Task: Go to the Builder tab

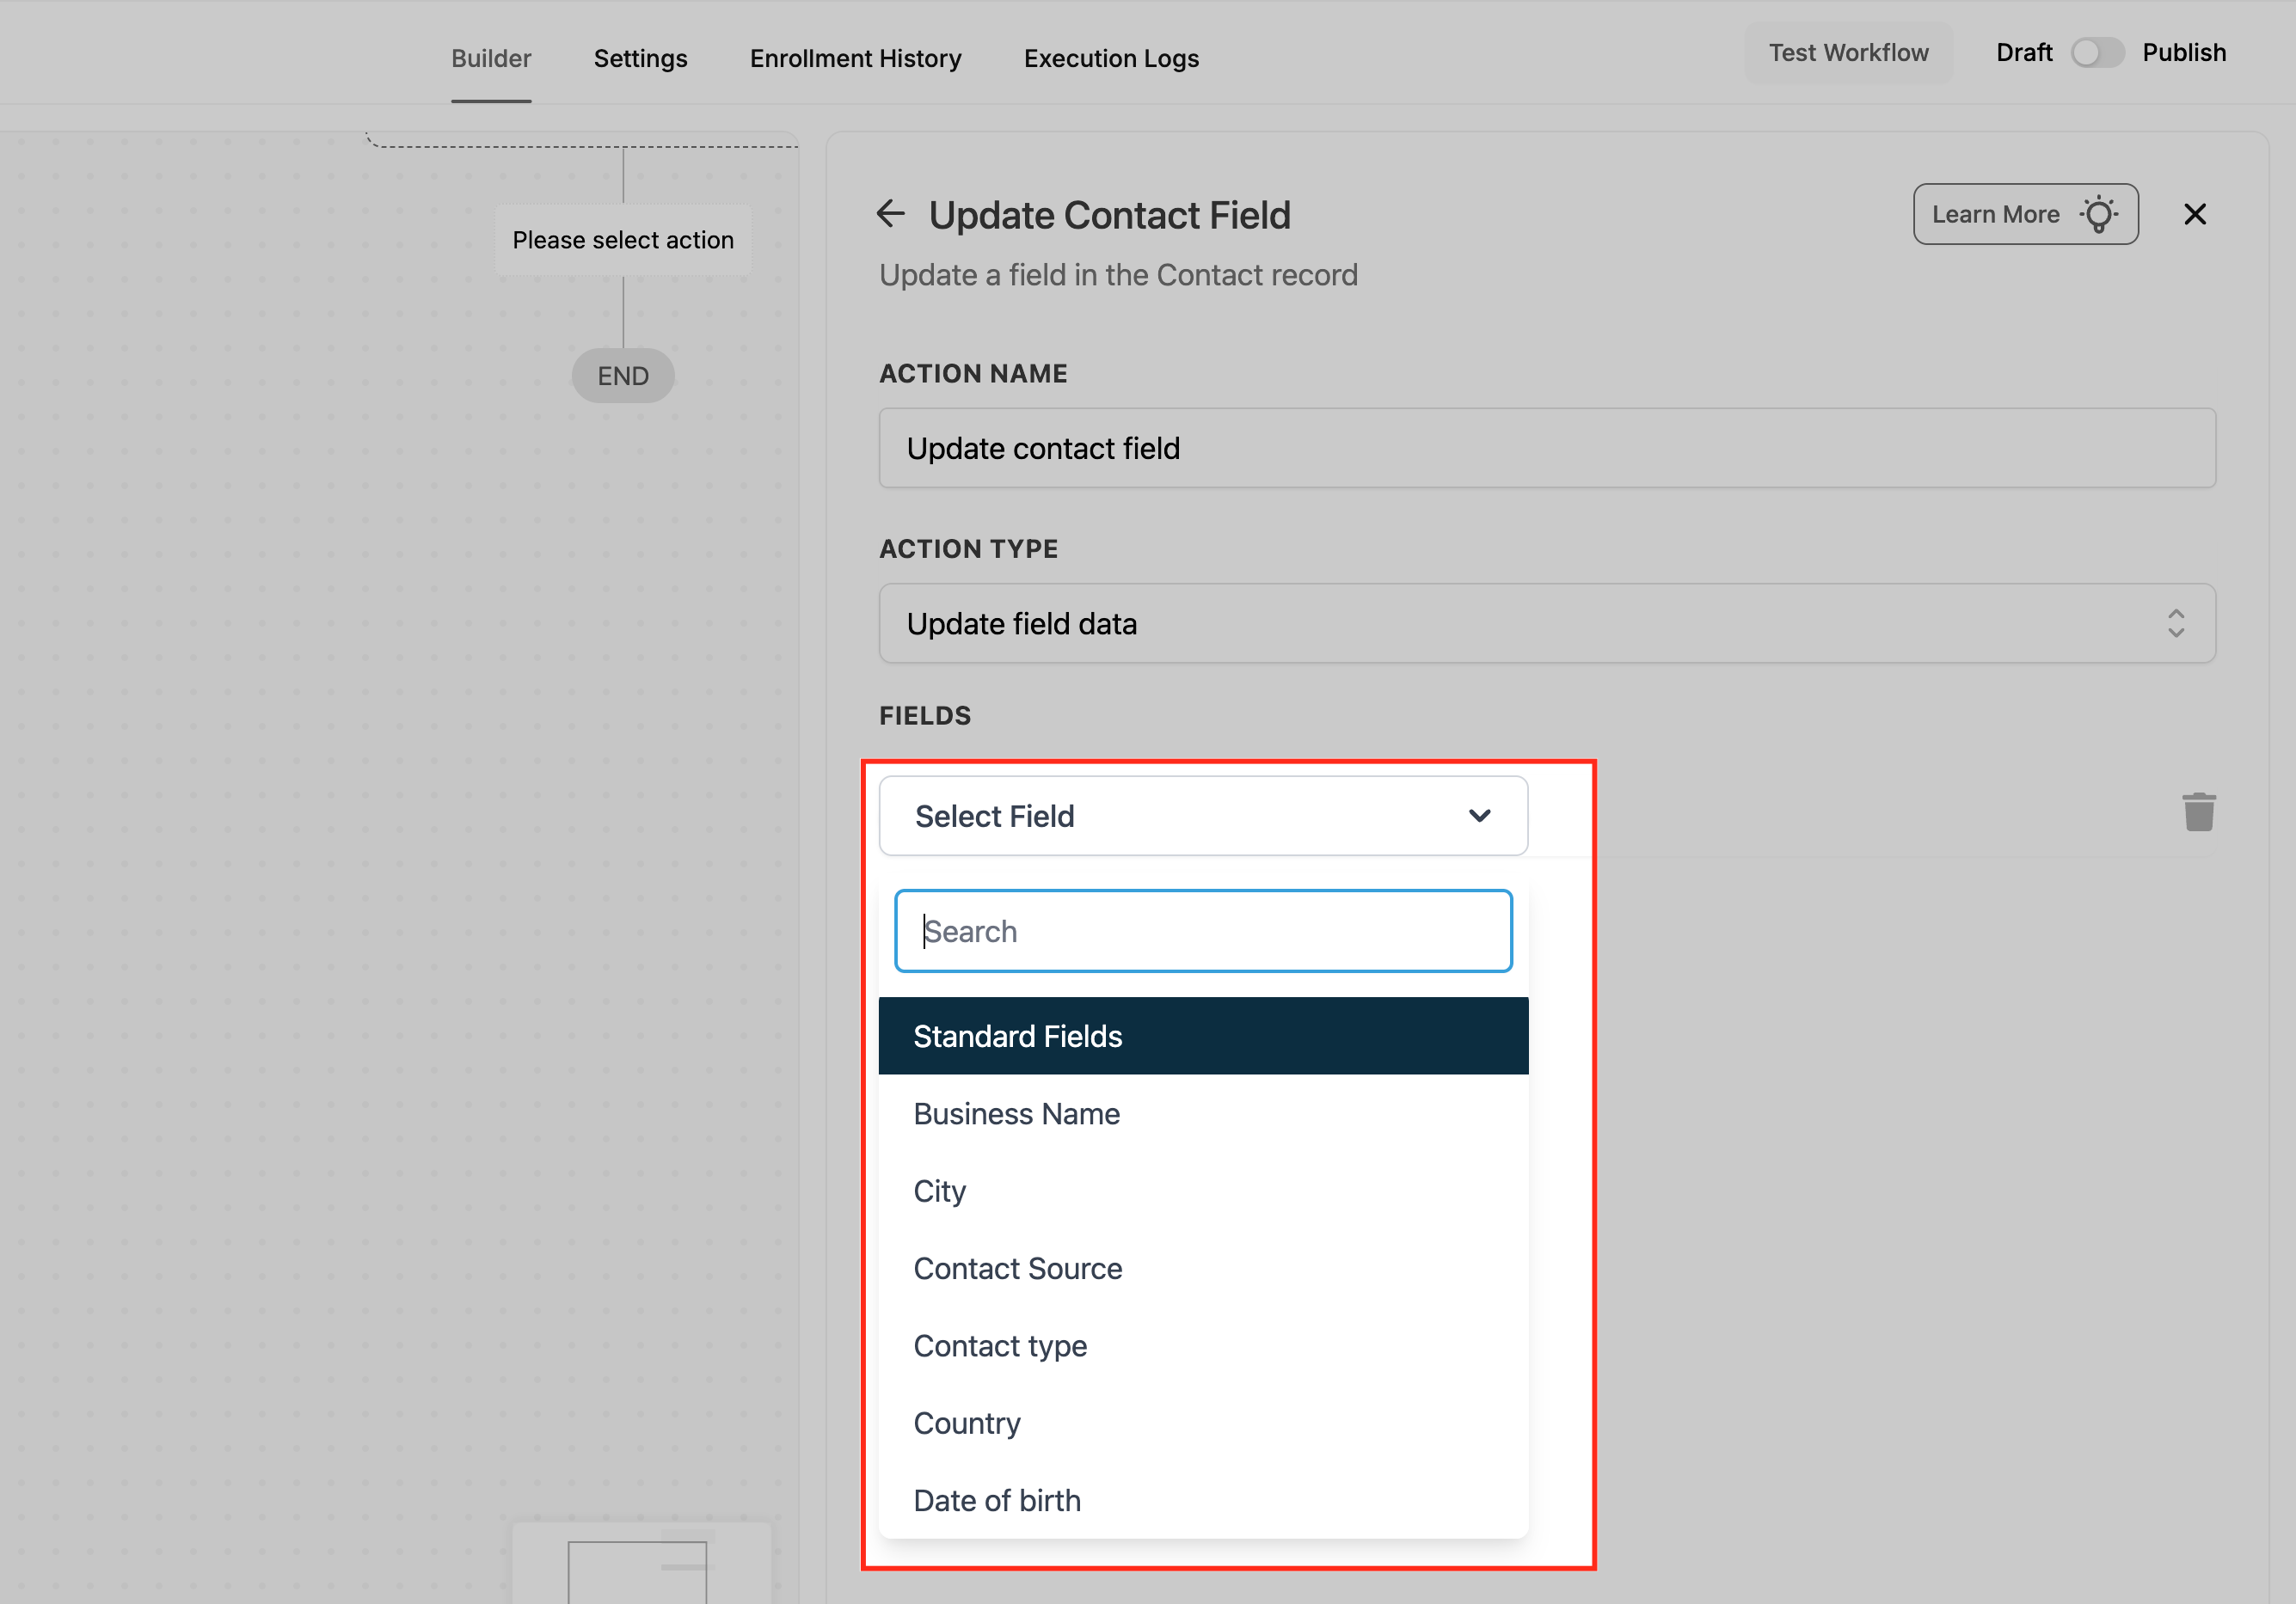Action: (x=491, y=59)
